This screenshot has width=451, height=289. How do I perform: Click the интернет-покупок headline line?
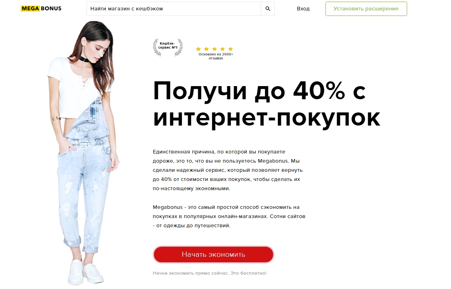pyautogui.click(x=267, y=118)
